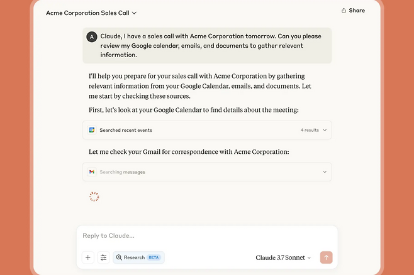Focus the Reply to Claude input field
The image size is (414, 275).
(206, 236)
